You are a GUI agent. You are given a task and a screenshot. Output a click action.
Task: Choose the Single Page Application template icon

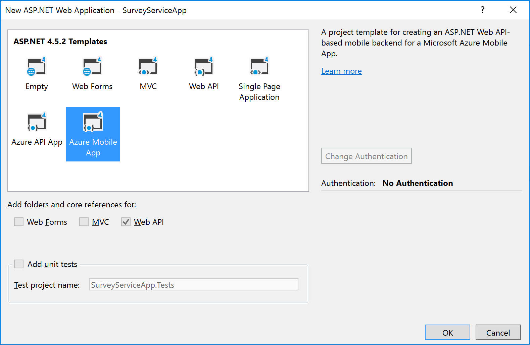[259, 66]
